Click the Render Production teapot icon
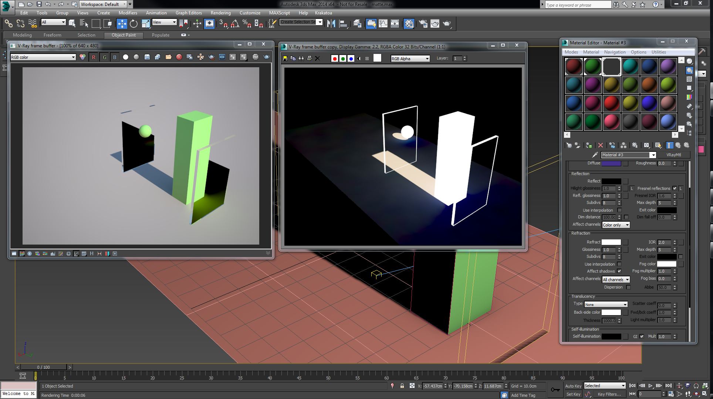 (447, 24)
